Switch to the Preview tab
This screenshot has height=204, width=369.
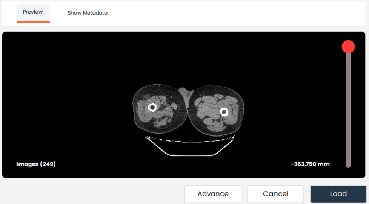click(33, 12)
